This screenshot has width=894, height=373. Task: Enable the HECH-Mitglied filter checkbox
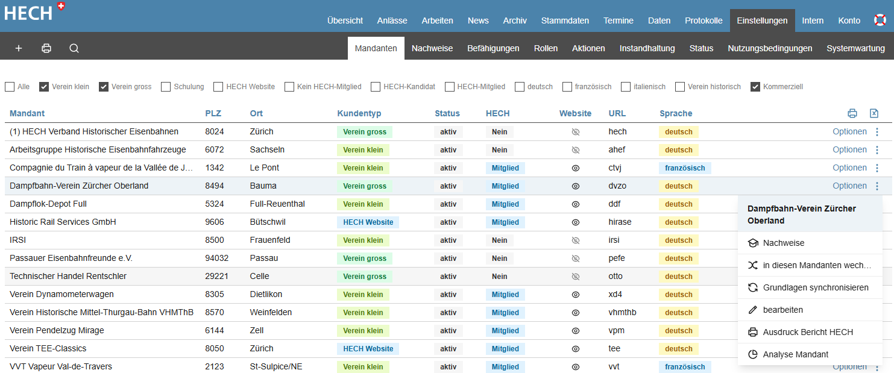(450, 87)
